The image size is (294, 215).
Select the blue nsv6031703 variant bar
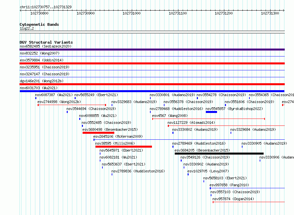[152, 91]
